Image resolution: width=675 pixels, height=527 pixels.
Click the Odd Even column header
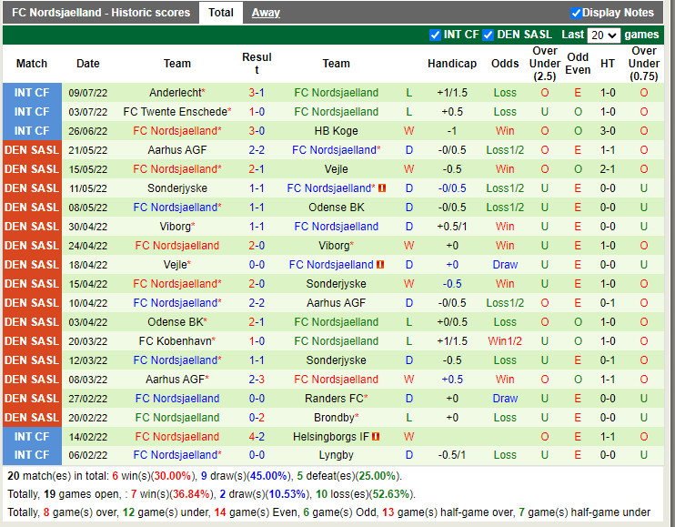point(578,64)
